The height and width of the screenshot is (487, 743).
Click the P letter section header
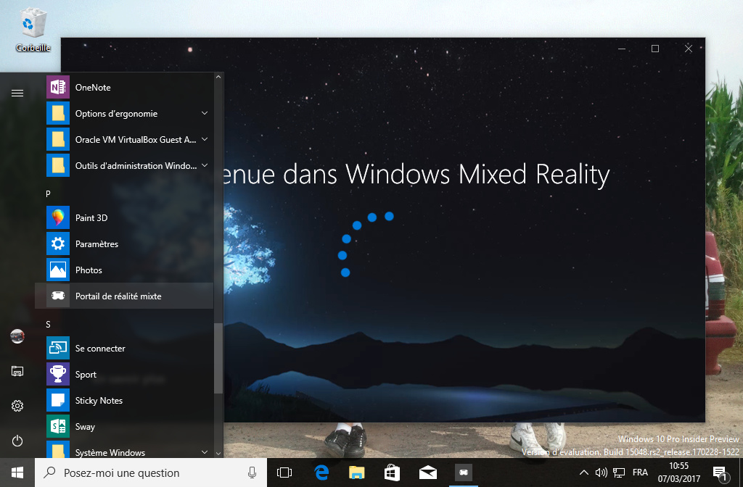pyautogui.click(x=48, y=193)
